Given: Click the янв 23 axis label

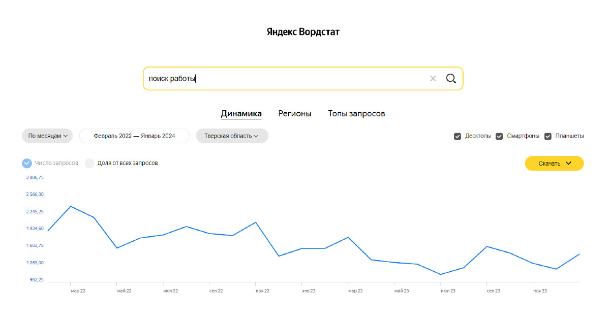Looking at the screenshot, I should tap(309, 291).
